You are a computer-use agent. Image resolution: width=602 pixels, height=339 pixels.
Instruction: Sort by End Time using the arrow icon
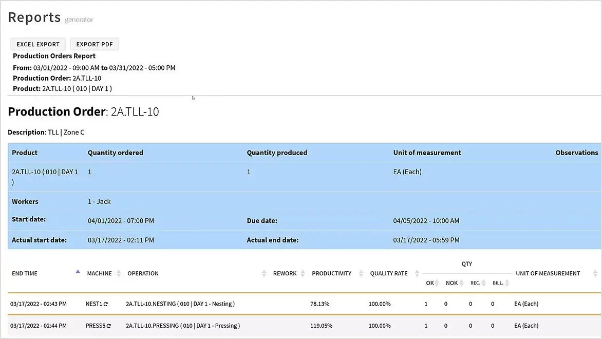pyautogui.click(x=78, y=272)
